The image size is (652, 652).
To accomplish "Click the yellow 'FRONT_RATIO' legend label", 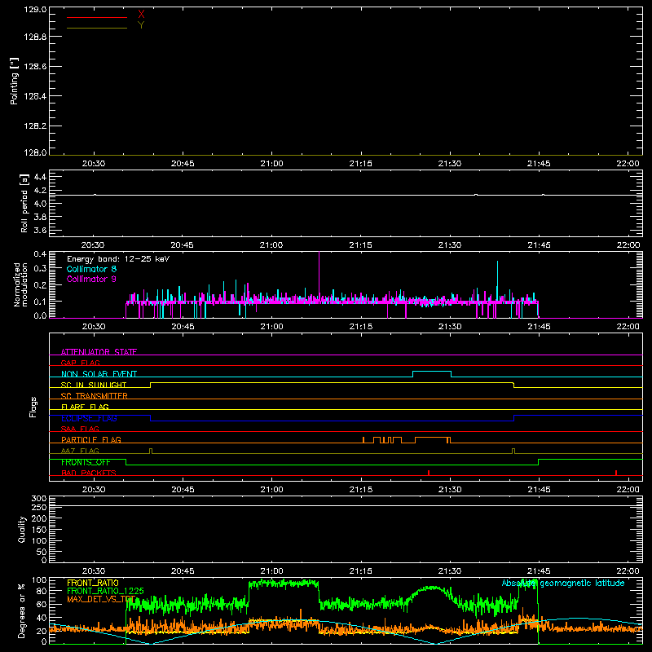I will 93,583.
